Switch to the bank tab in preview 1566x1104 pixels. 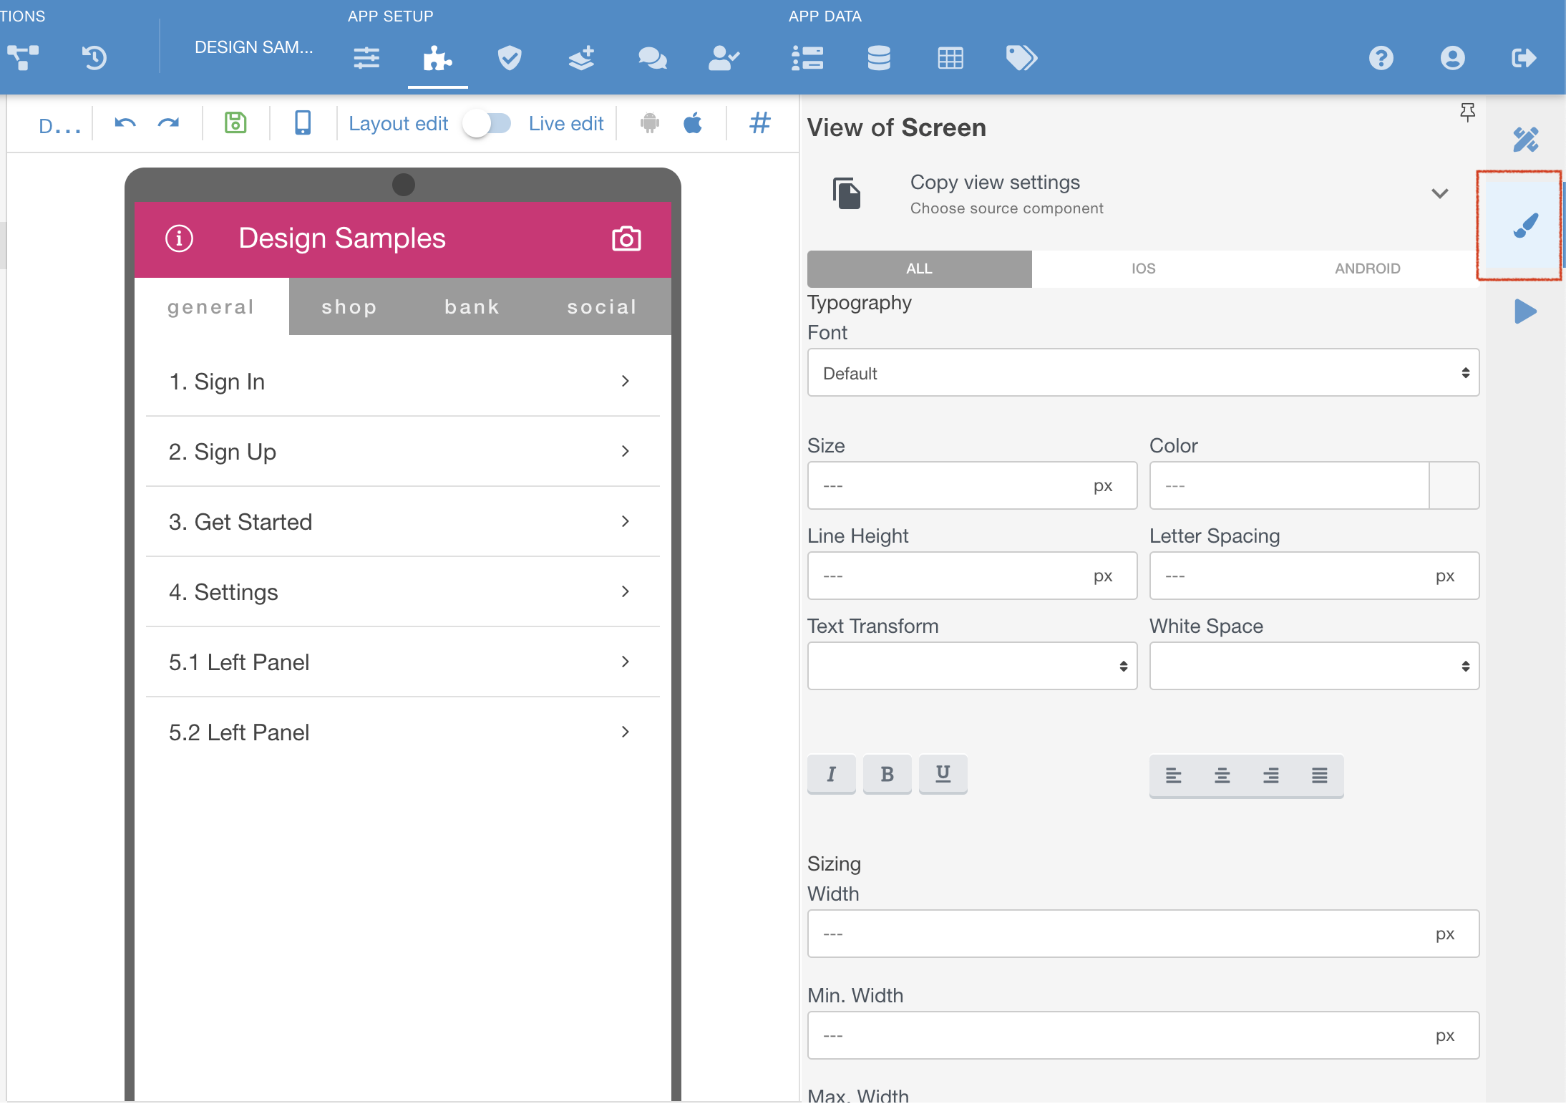472,307
